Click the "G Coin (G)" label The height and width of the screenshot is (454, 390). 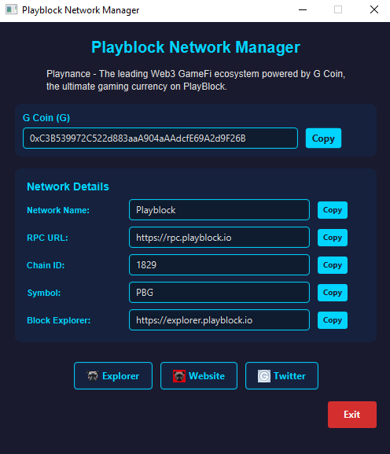pos(46,118)
